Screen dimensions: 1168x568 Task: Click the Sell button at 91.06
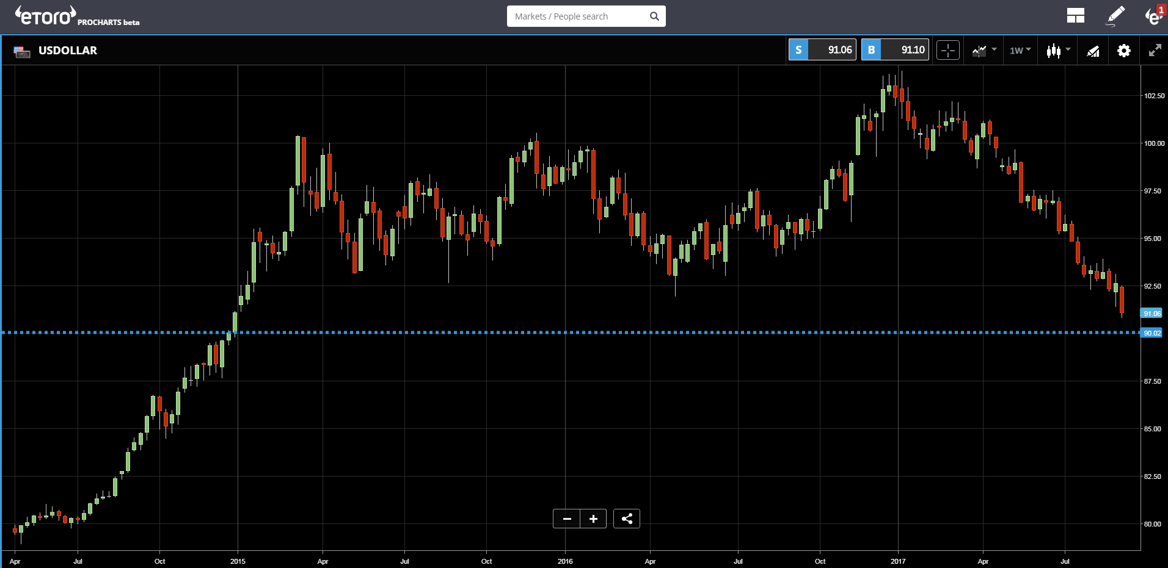[x=822, y=50]
